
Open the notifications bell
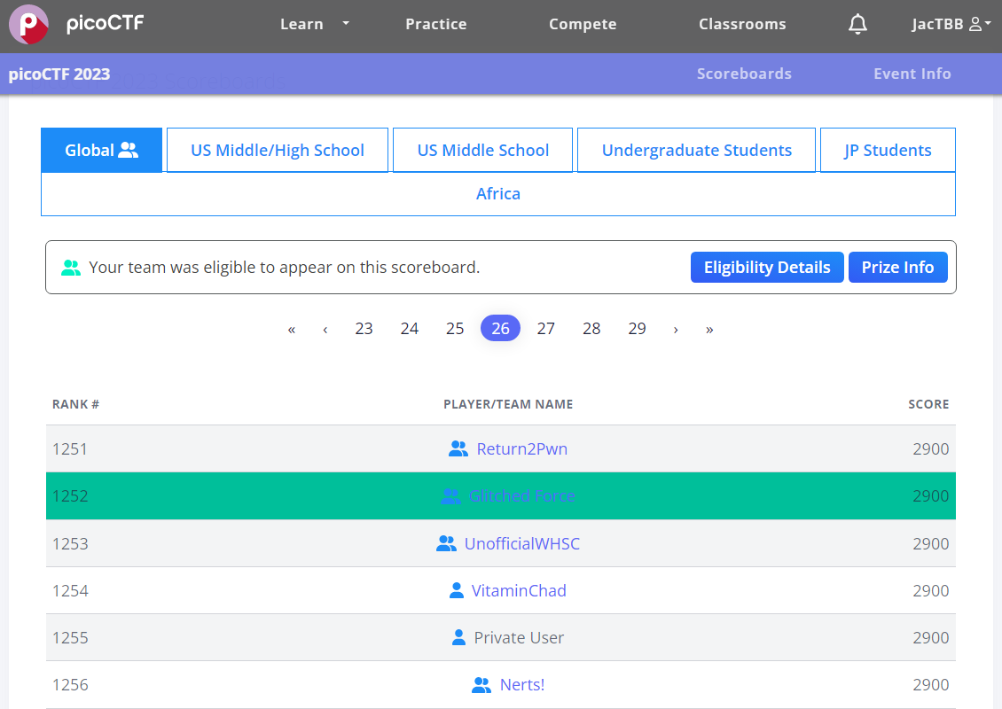pyautogui.click(x=857, y=24)
